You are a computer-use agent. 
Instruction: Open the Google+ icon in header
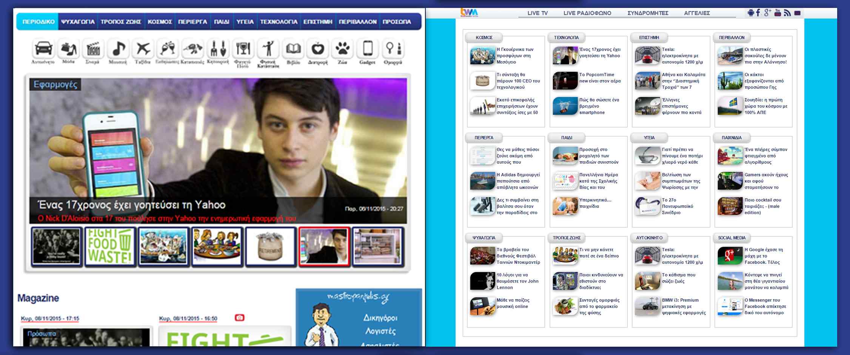pyautogui.click(x=767, y=13)
